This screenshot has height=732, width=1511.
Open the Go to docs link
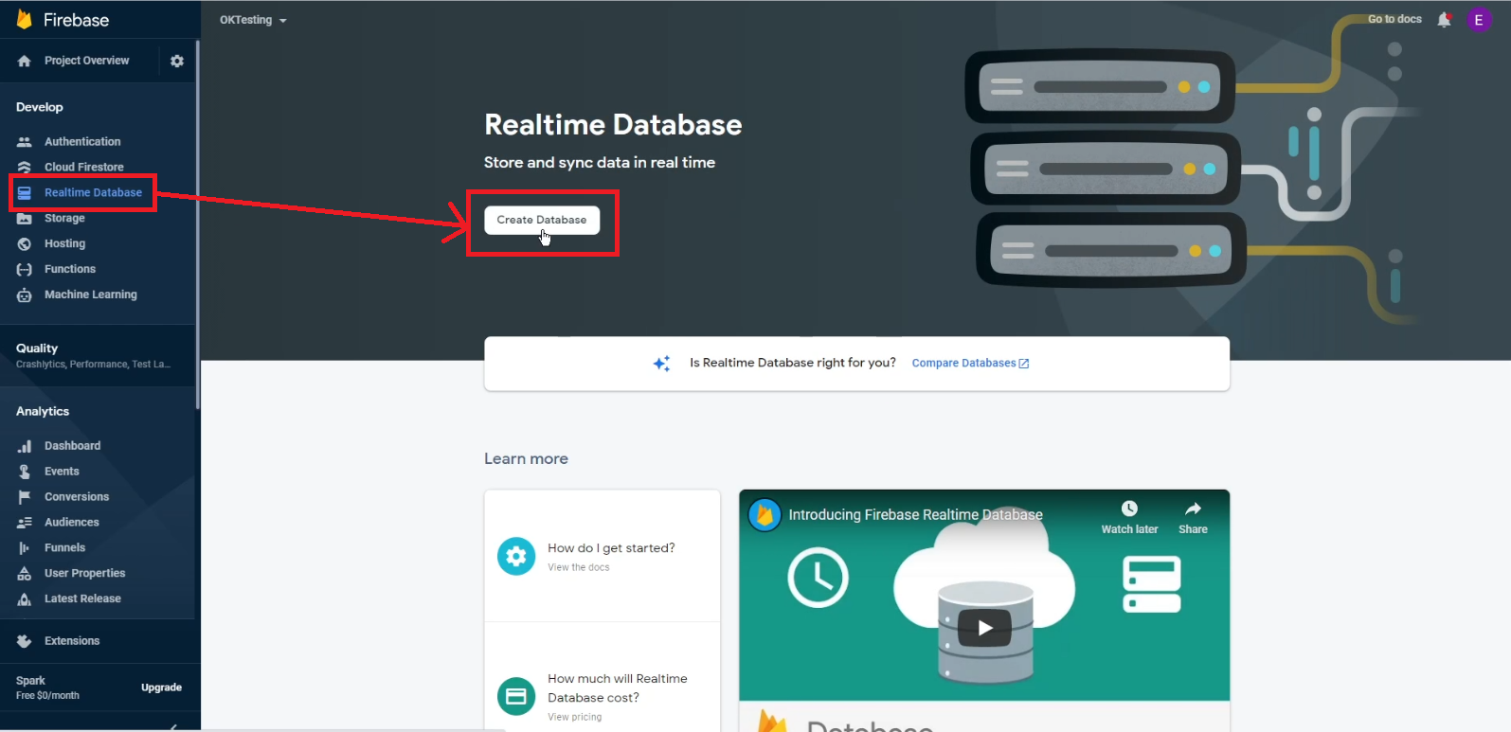[1394, 19]
